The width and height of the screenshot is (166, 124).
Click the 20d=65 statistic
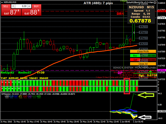44,78
